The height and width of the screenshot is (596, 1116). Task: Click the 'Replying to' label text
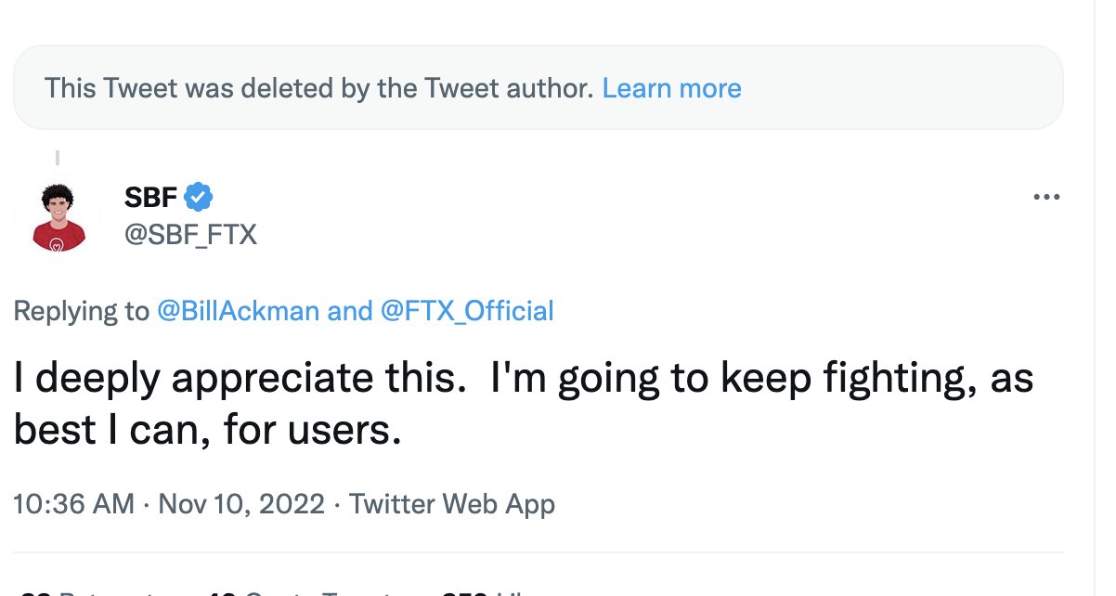[x=81, y=310]
